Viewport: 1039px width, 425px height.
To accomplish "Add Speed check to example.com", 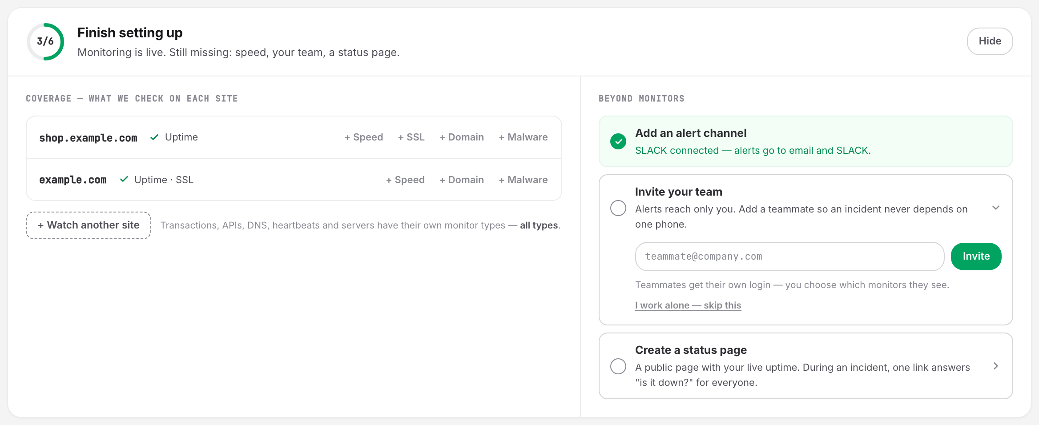I will (x=405, y=180).
